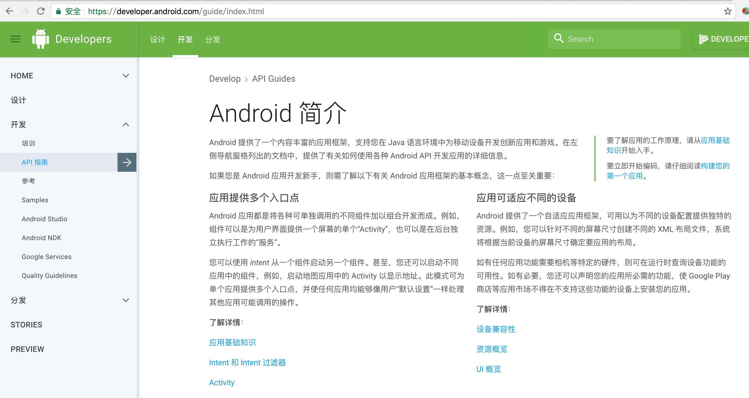Switch to the 分发 navigation tab
The image size is (749, 398).
click(x=212, y=39)
